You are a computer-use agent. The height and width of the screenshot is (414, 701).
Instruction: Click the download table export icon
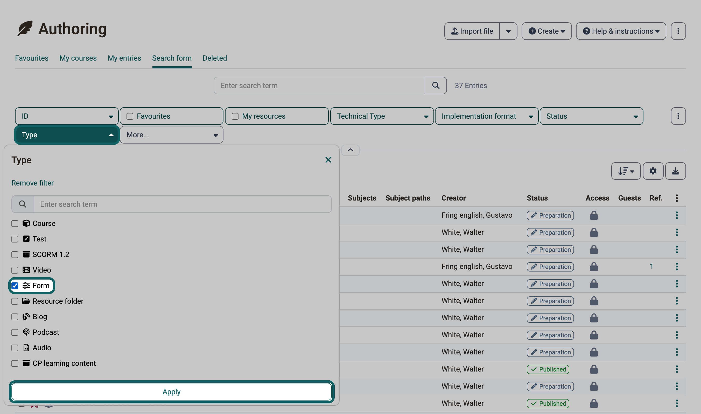(x=675, y=171)
